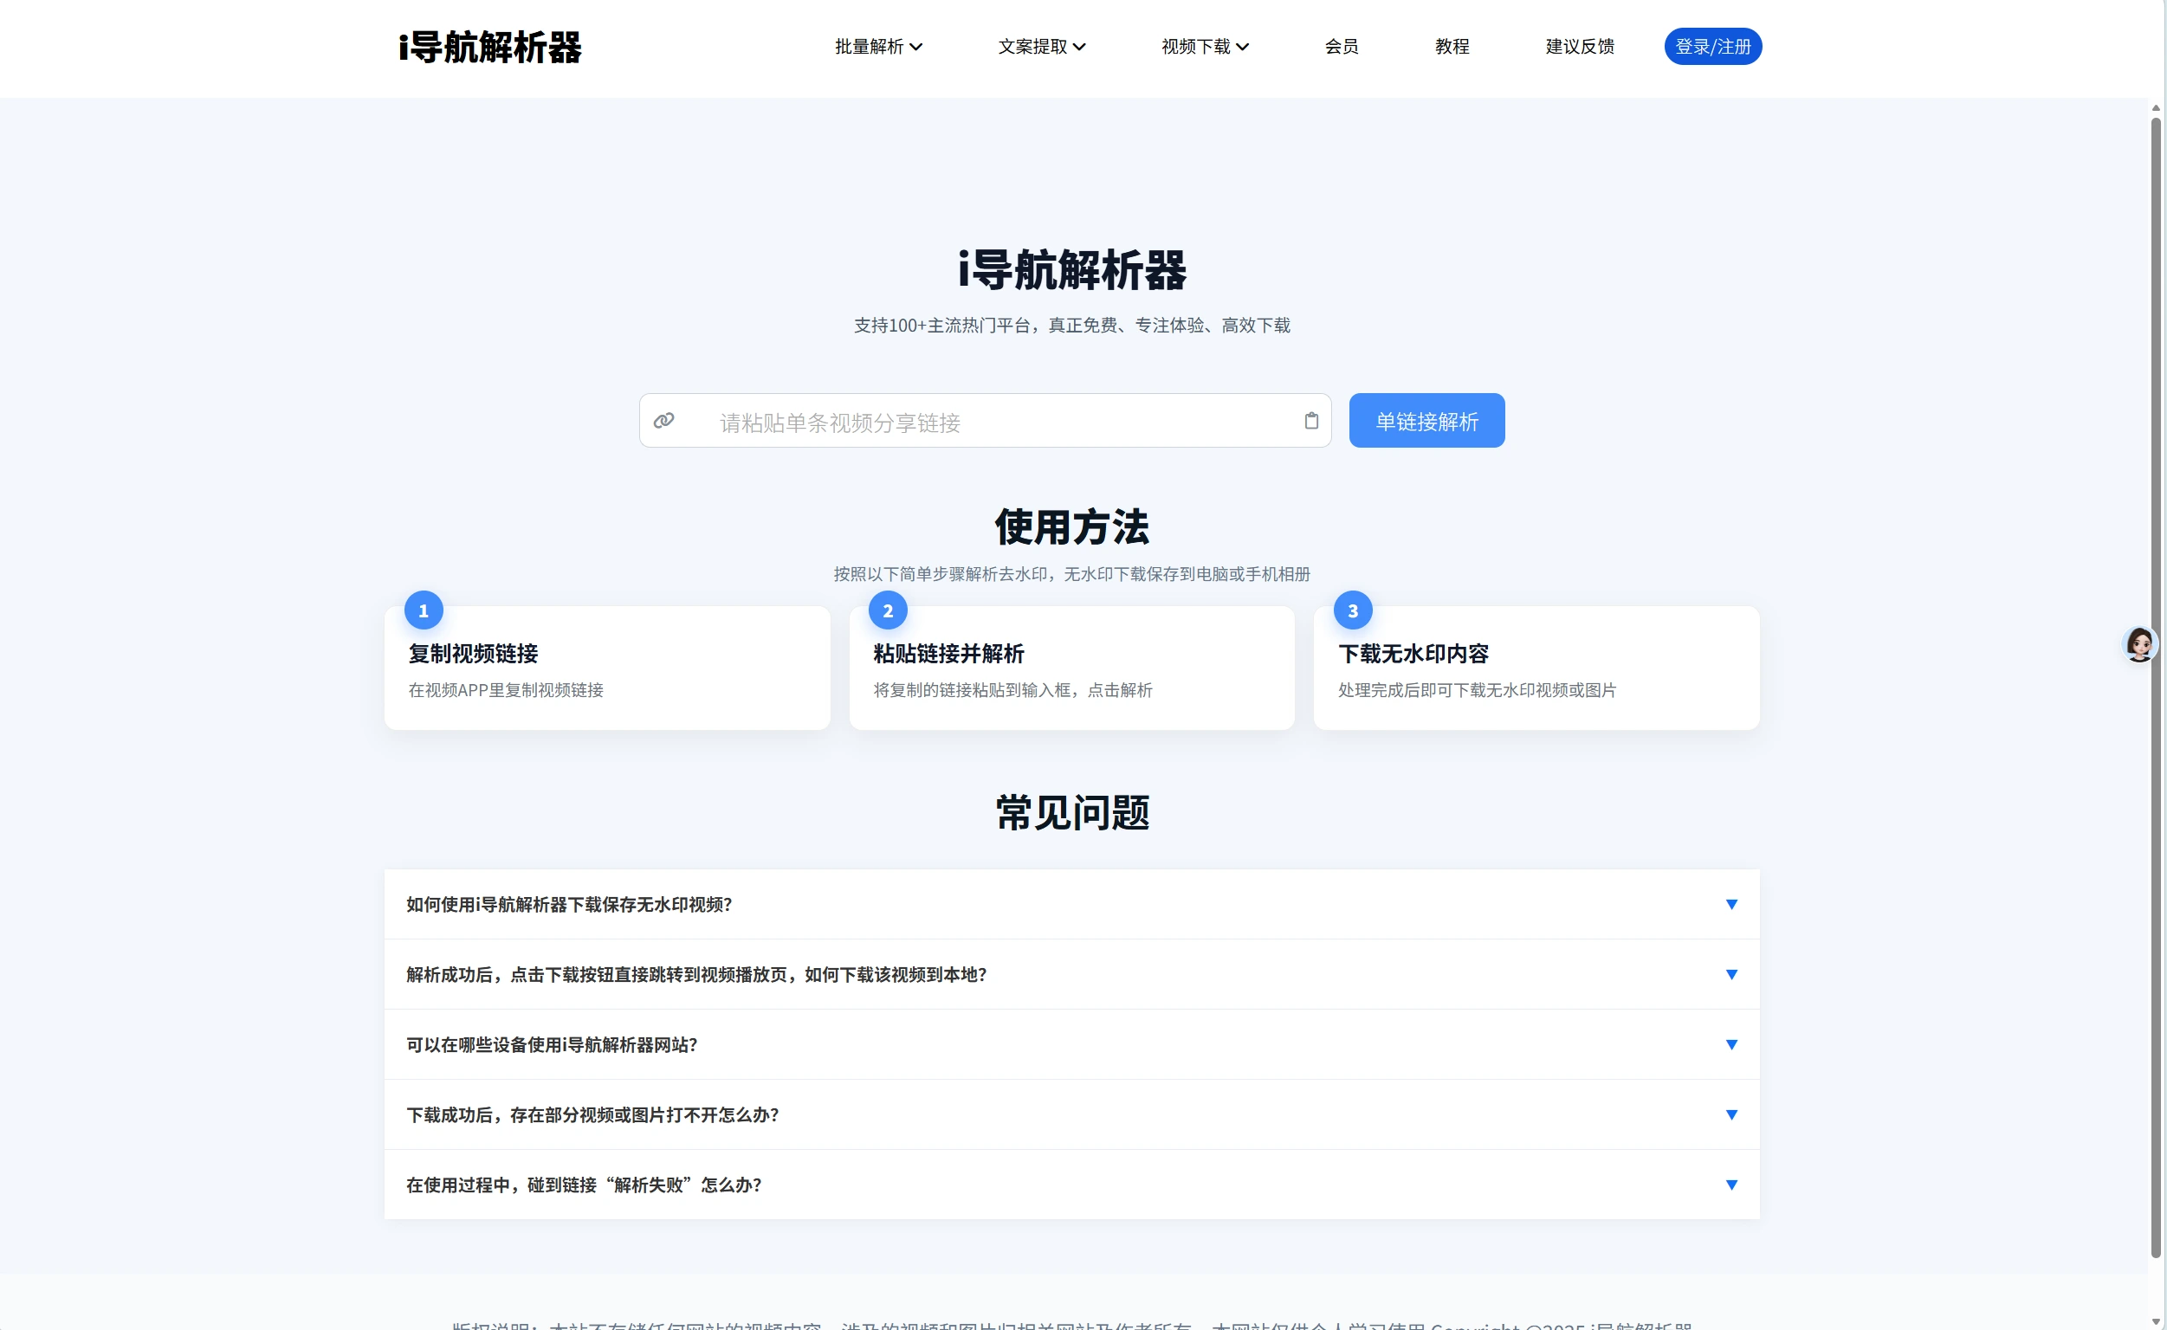Expand FAQ 碰到链接"解析失败"怎么办
Screen dimensions: 2167x1330
coord(1071,1185)
